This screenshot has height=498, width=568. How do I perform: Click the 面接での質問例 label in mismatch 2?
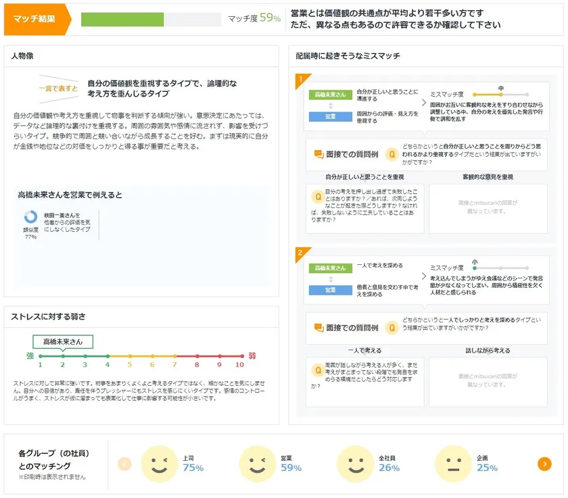point(352,328)
